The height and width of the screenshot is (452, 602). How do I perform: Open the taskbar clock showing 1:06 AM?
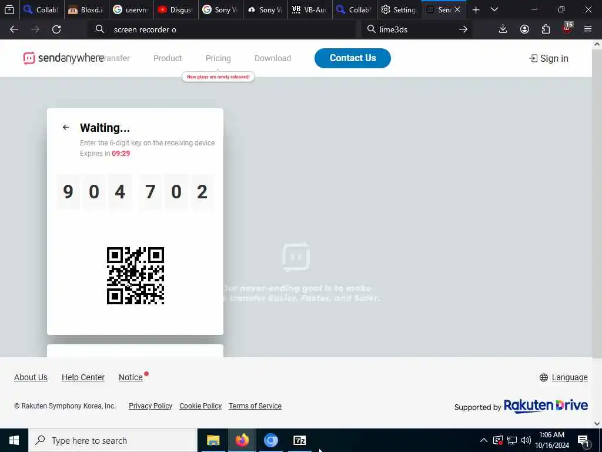(552, 440)
